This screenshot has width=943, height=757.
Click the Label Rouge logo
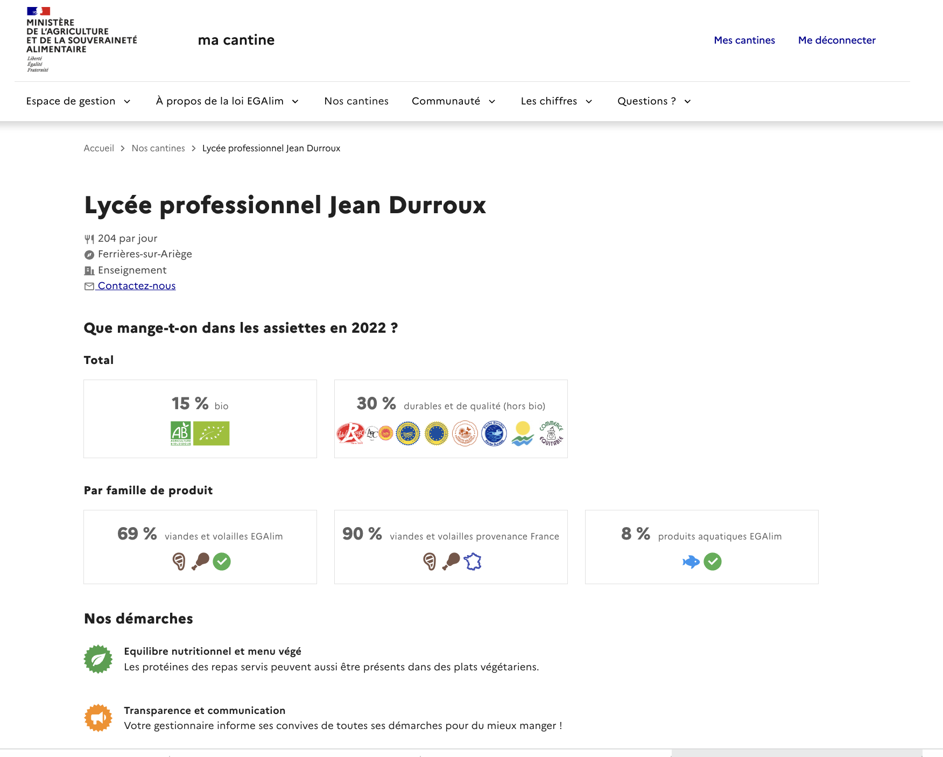[x=350, y=433]
